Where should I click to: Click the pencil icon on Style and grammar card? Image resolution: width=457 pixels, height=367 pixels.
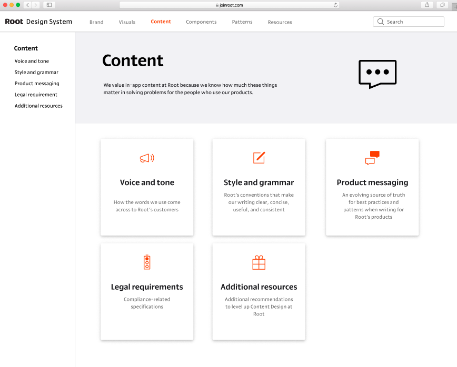pyautogui.click(x=259, y=157)
